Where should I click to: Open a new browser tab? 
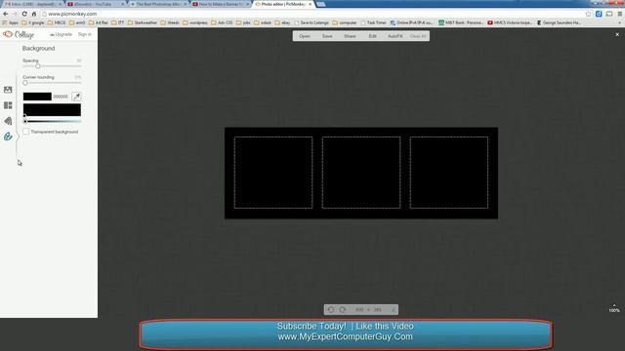tap(321, 4)
